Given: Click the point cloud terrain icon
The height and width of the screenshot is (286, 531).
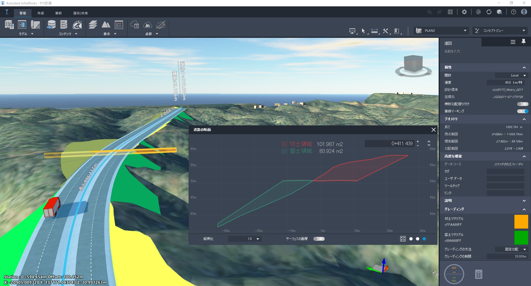Looking at the screenshot, I should pos(148,25).
